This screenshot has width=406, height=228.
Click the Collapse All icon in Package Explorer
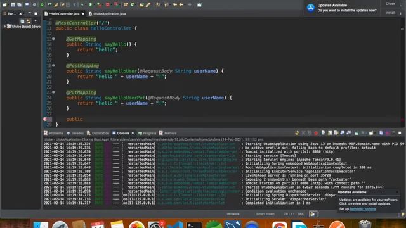22,21
